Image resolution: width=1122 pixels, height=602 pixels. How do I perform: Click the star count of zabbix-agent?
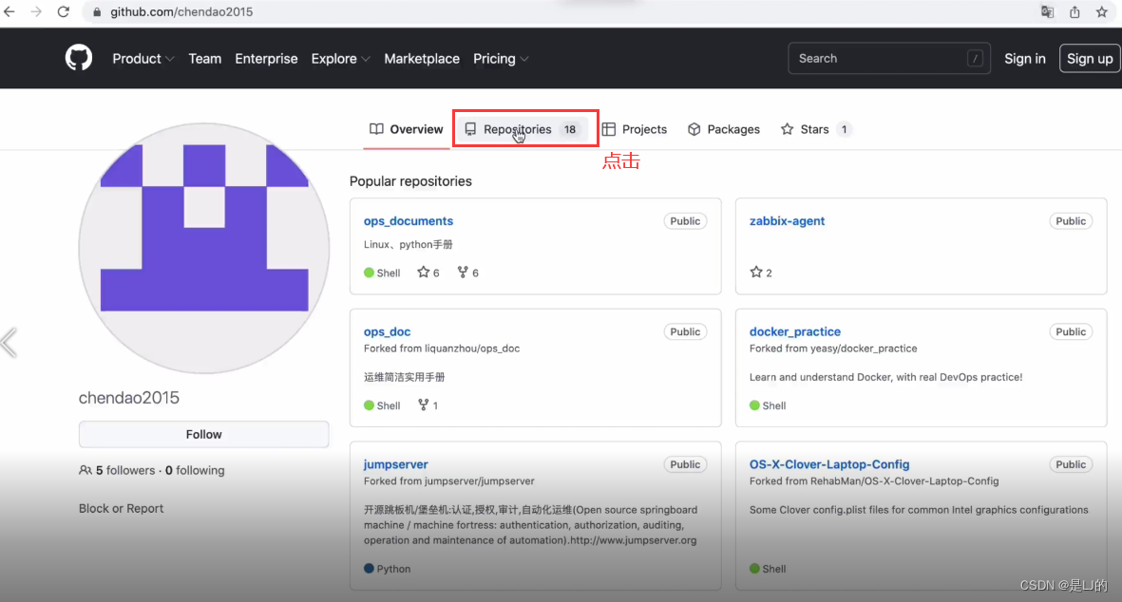(761, 273)
